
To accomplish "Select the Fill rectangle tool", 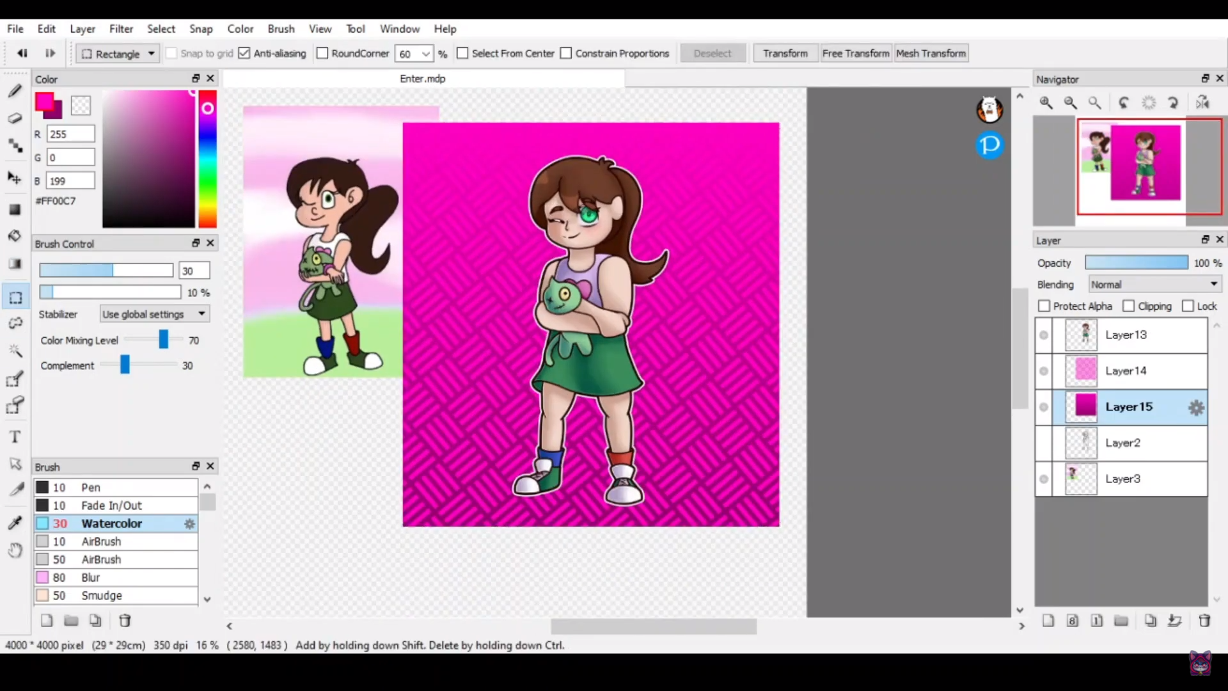I will click(x=15, y=209).
